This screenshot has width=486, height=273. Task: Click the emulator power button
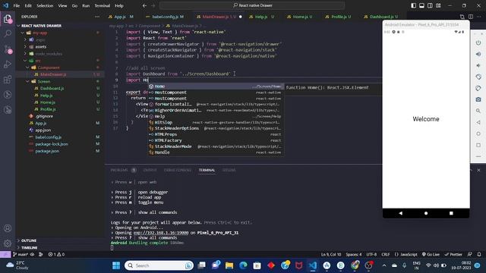pyautogui.click(x=478, y=42)
